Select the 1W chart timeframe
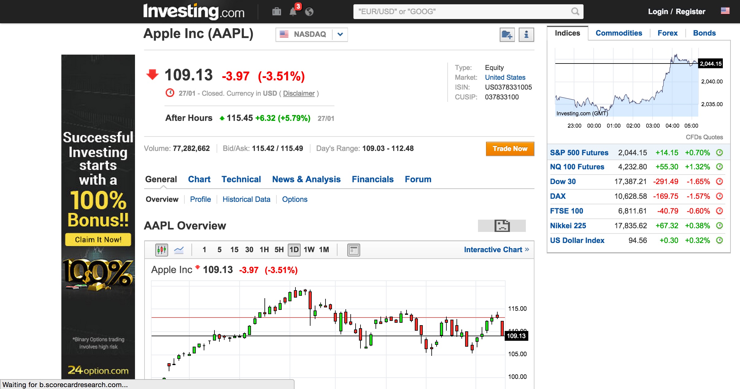The image size is (740, 389). click(309, 250)
